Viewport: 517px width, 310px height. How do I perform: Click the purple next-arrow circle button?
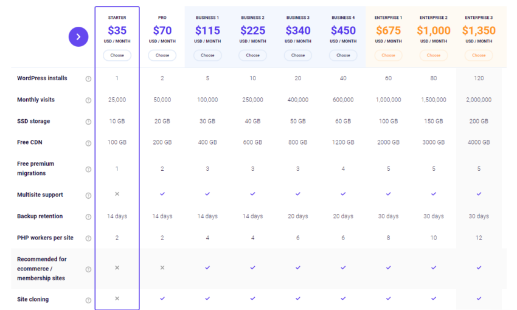point(78,37)
